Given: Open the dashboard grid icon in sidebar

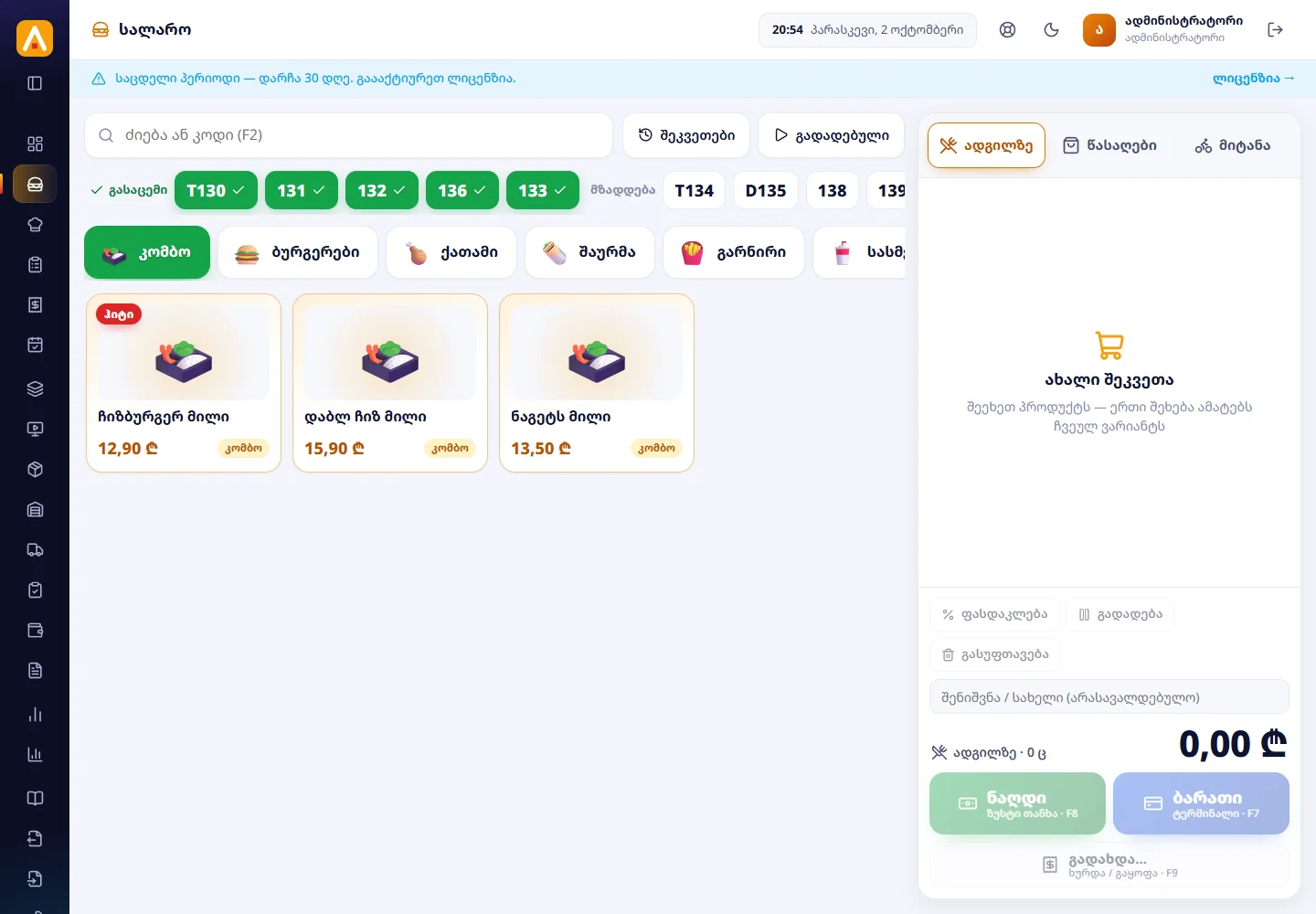Looking at the screenshot, I should (x=35, y=143).
